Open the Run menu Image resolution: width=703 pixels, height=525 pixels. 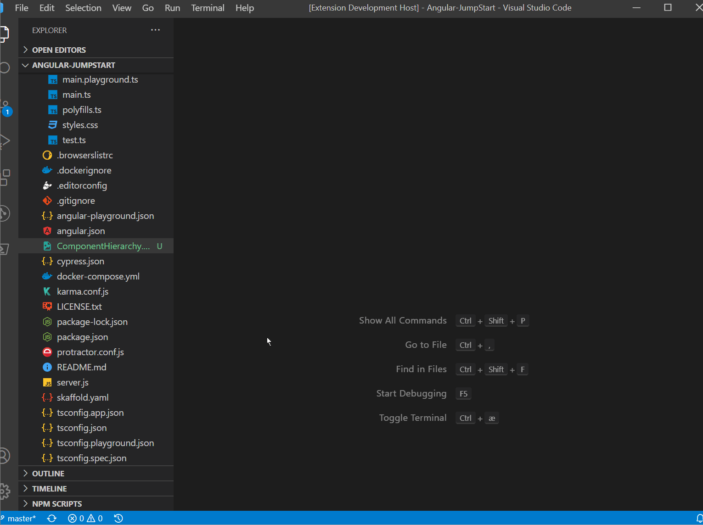pyautogui.click(x=172, y=8)
